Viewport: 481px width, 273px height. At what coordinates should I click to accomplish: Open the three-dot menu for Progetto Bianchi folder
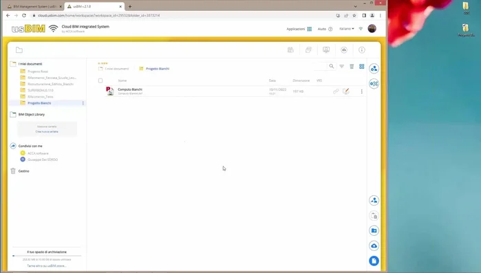[83, 103]
